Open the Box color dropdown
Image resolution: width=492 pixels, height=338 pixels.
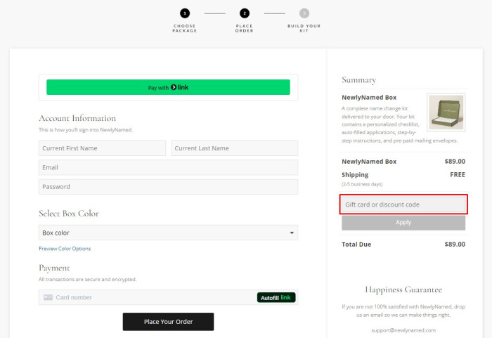click(168, 233)
